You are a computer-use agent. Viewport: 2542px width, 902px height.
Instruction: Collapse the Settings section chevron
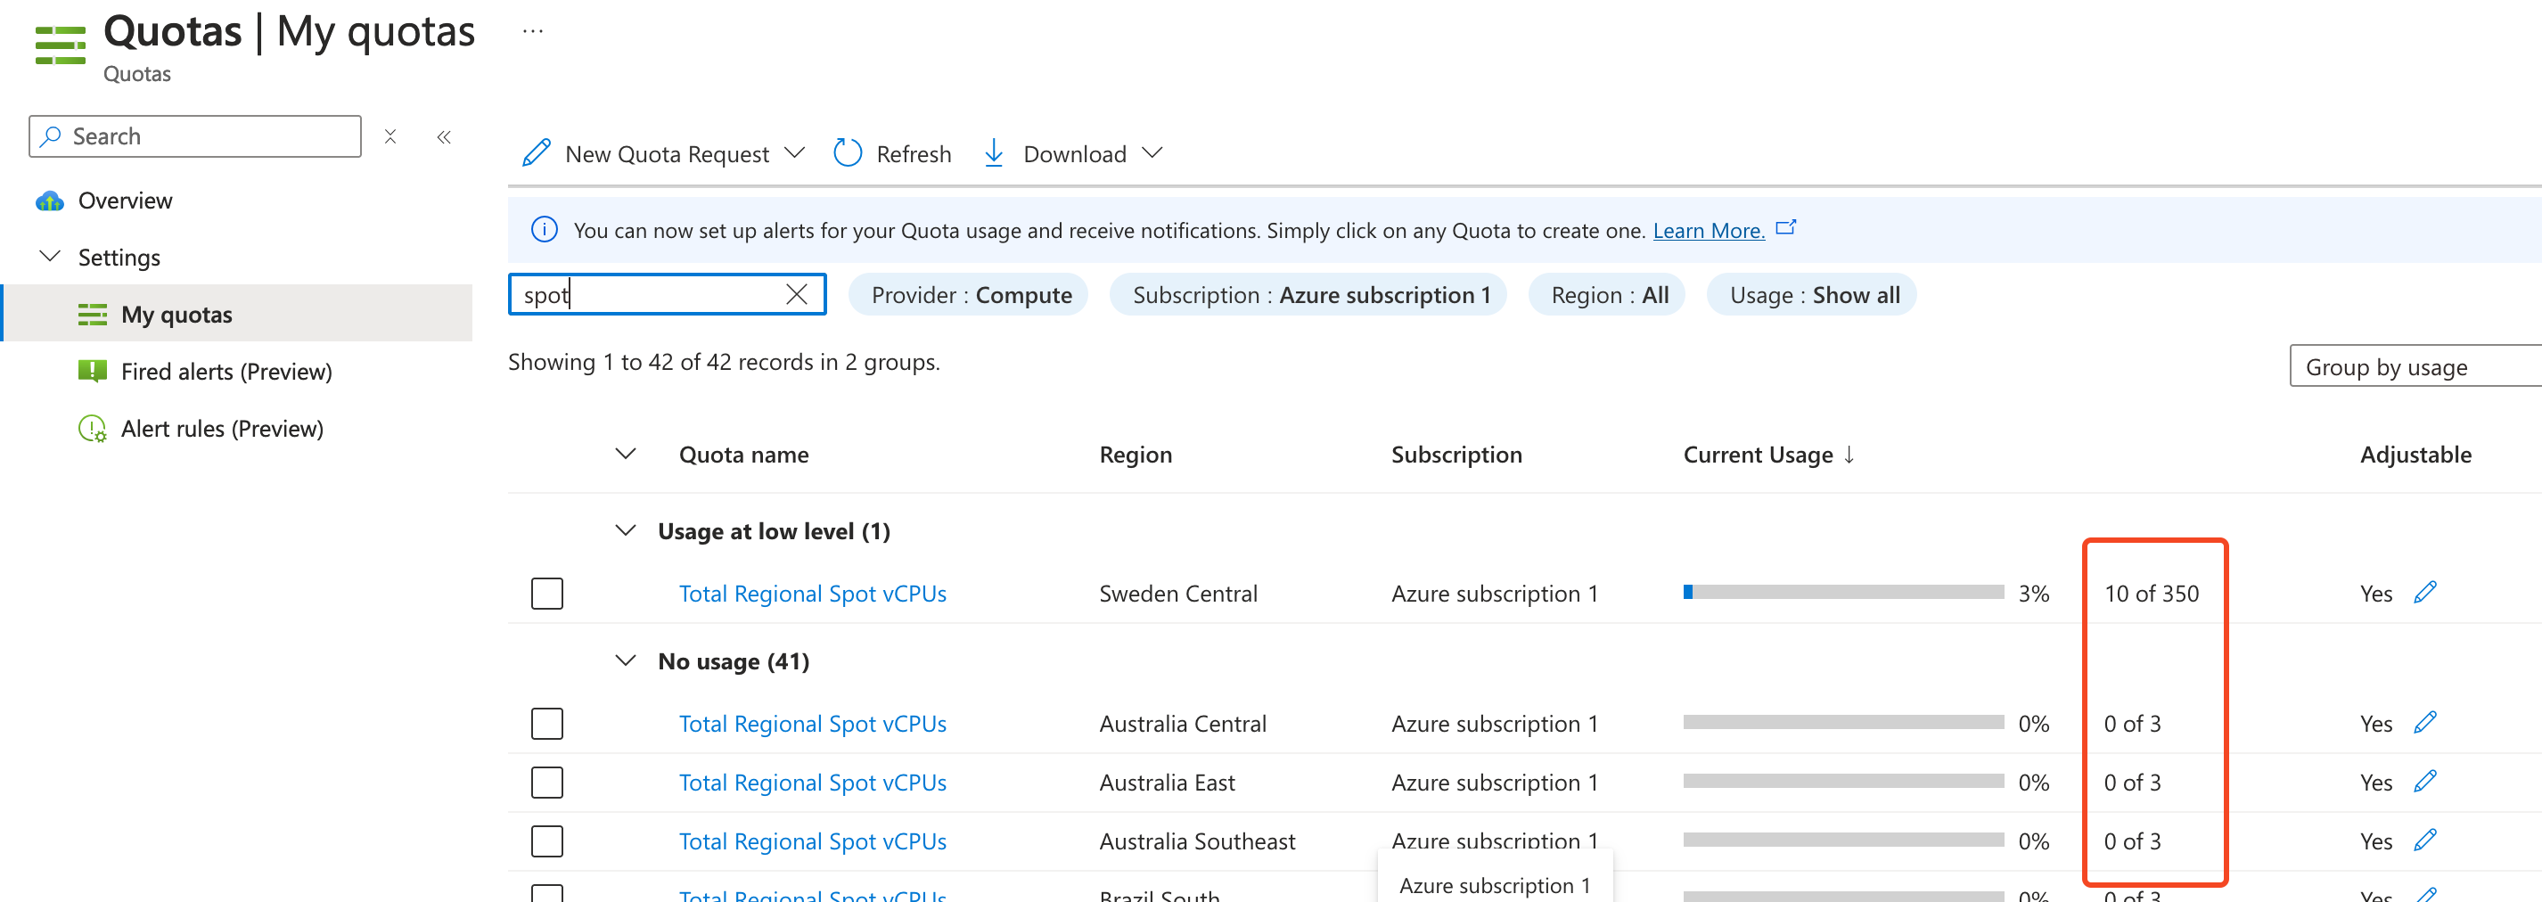pos(49,257)
